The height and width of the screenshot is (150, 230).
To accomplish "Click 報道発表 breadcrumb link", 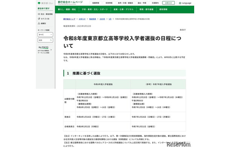I will tap(92, 19).
